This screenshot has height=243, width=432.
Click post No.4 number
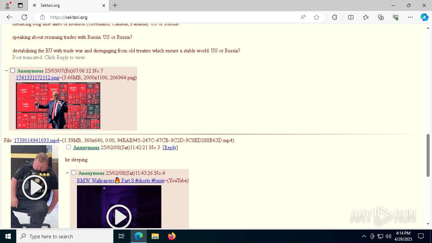pyautogui.click(x=160, y=173)
